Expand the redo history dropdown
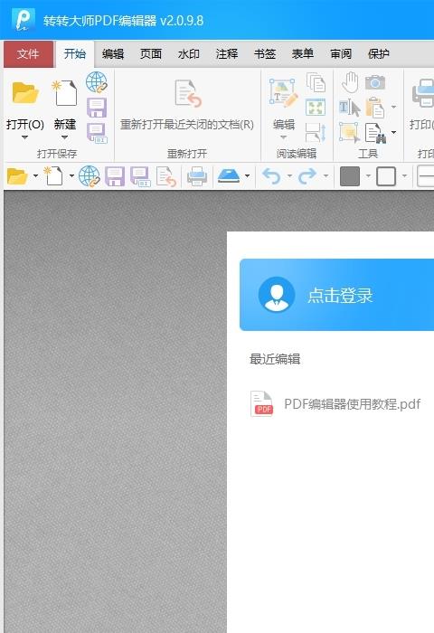 click(325, 176)
